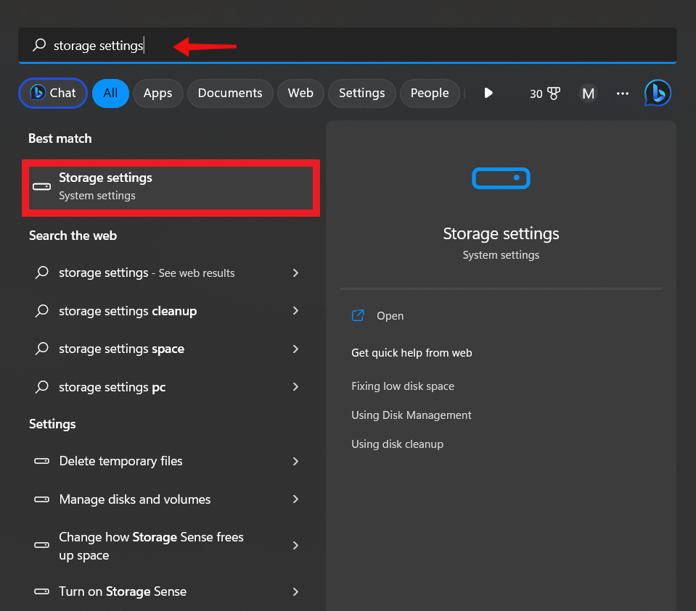Select the People filter

pos(430,93)
